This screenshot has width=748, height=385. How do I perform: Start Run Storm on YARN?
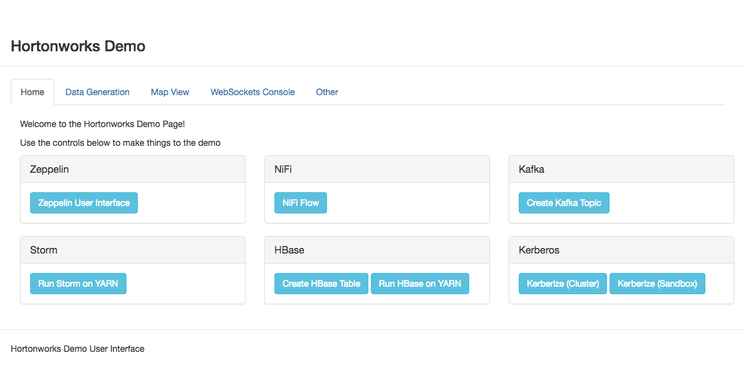(x=78, y=284)
